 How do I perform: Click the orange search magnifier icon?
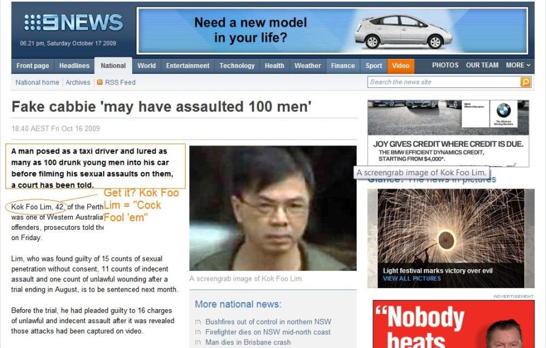pyautogui.click(x=525, y=82)
